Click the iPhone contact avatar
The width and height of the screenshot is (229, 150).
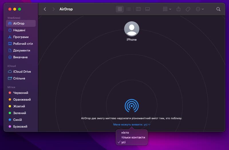coord(132,29)
